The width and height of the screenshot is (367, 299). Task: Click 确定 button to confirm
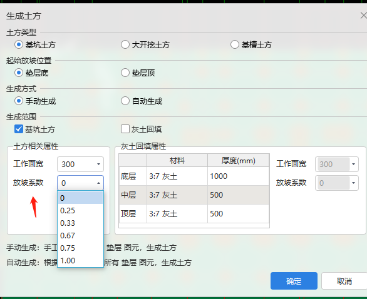click(294, 281)
